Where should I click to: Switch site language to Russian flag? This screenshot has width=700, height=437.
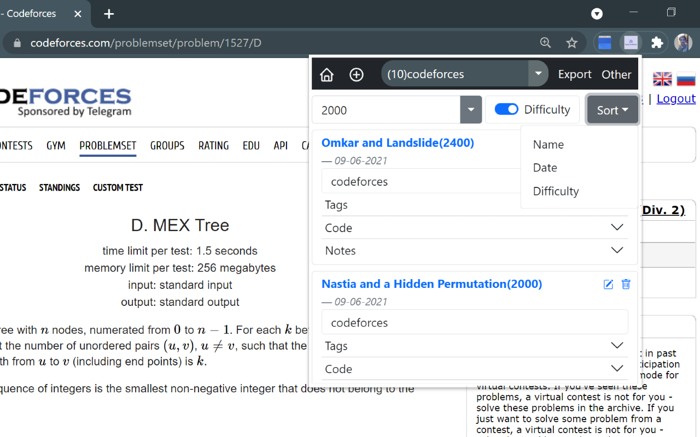[x=686, y=79]
